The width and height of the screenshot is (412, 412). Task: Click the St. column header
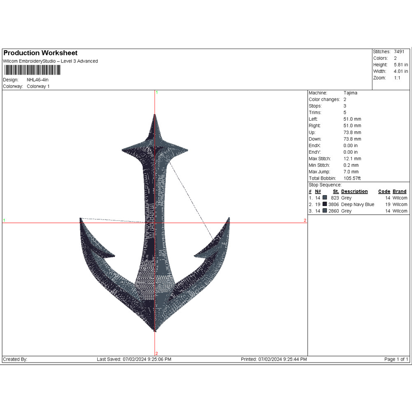[x=335, y=192]
